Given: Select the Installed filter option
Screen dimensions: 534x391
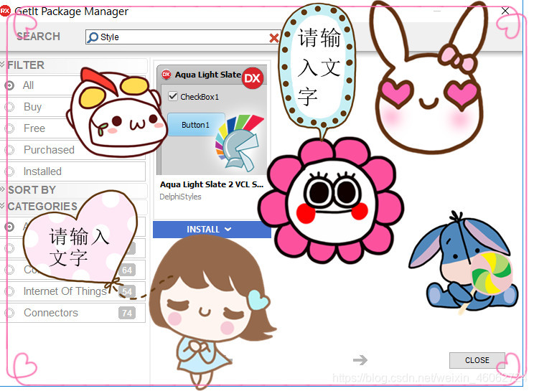Looking at the screenshot, I should (72, 171).
